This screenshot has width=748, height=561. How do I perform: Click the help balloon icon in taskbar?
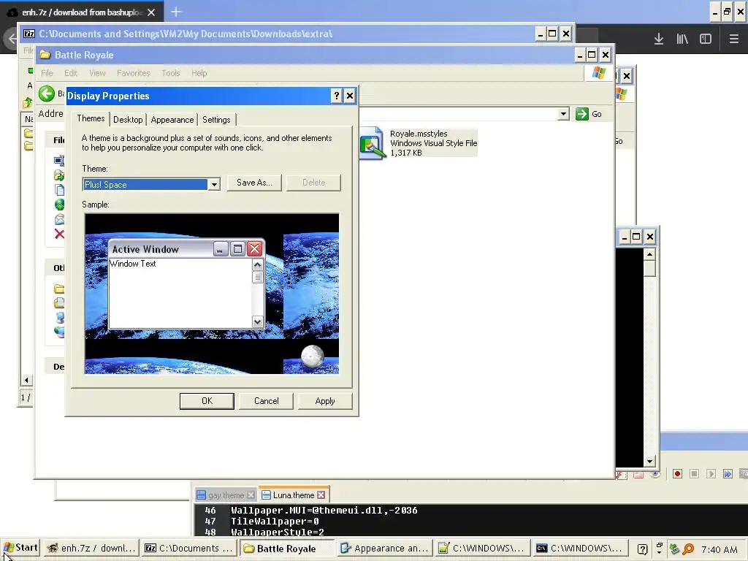coord(643,549)
